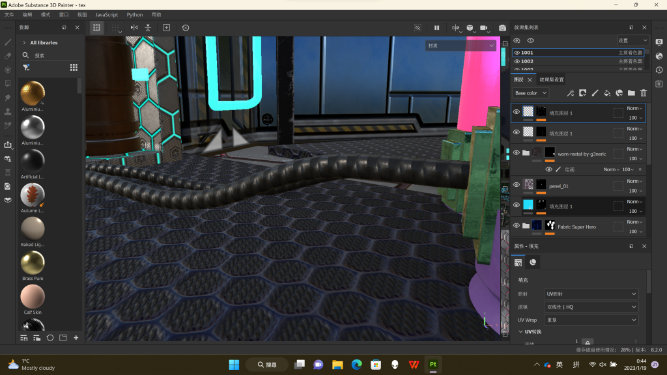
Task: Close the 图层 tab
Action: [530, 79]
